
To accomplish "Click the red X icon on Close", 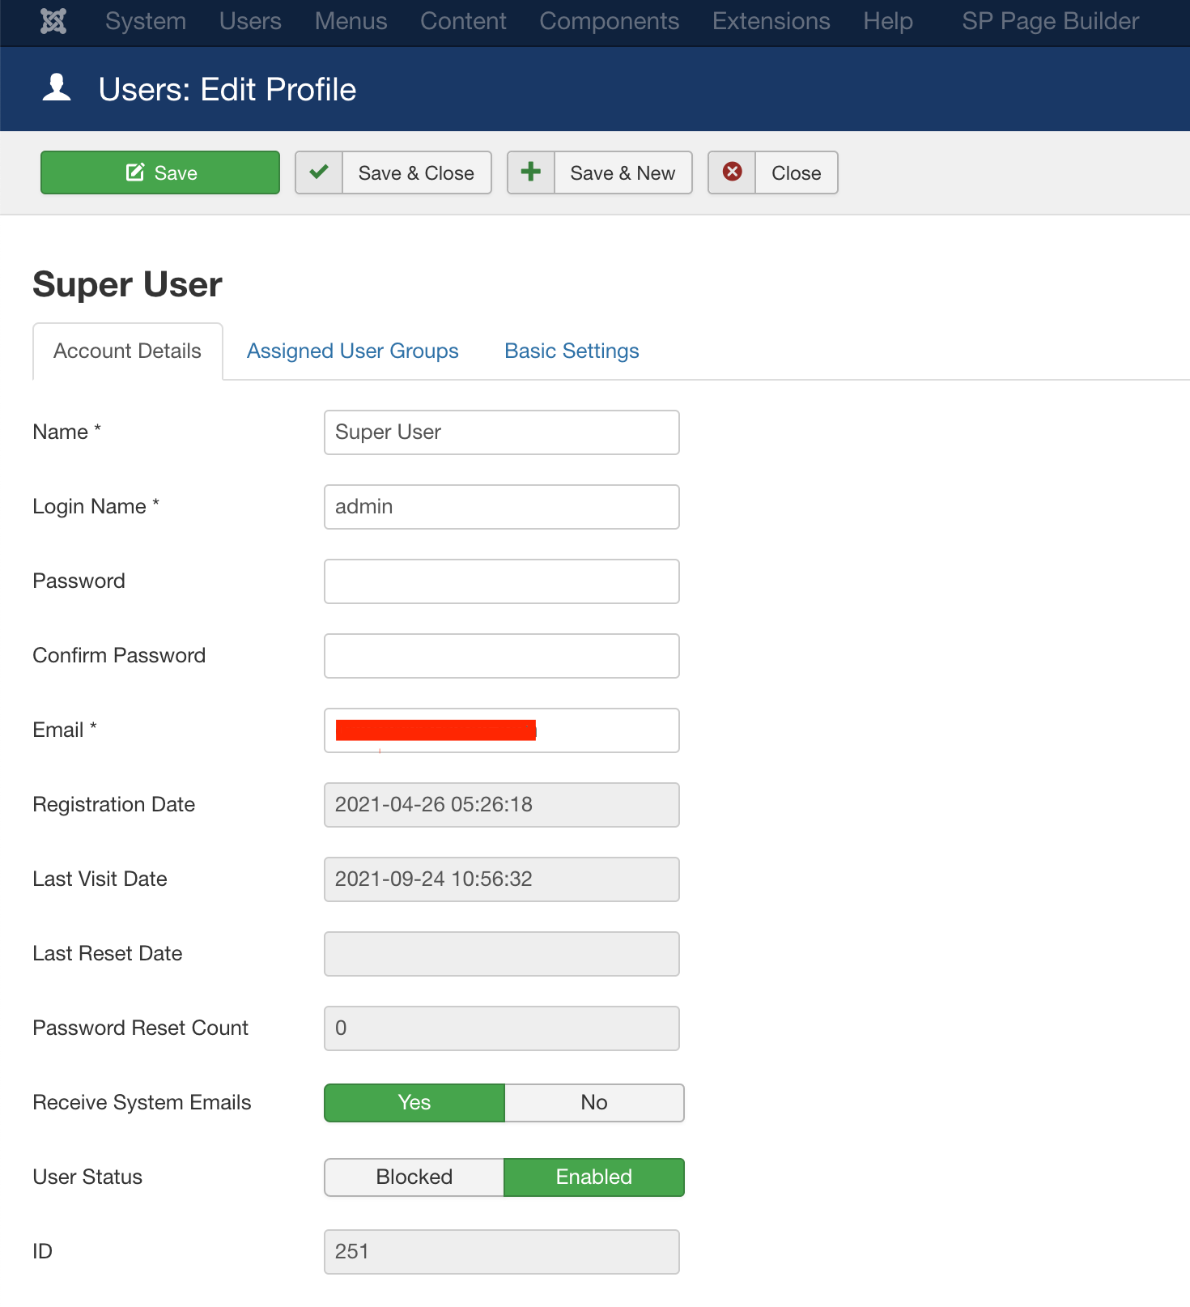I will [x=733, y=172].
